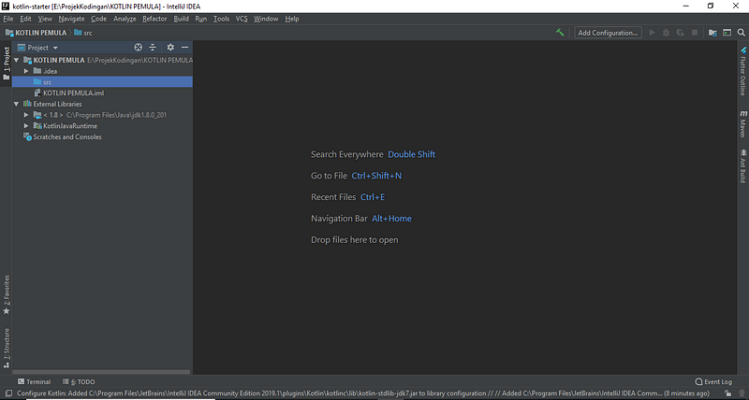Click the Run with Coverage icon
The image size is (749, 400).
681,33
